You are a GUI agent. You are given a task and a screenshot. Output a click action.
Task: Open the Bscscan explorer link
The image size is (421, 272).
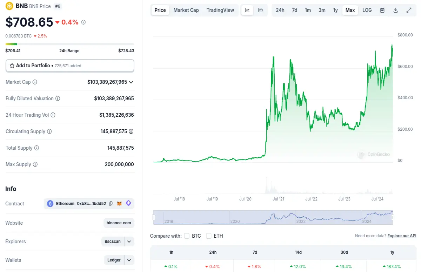(x=113, y=242)
